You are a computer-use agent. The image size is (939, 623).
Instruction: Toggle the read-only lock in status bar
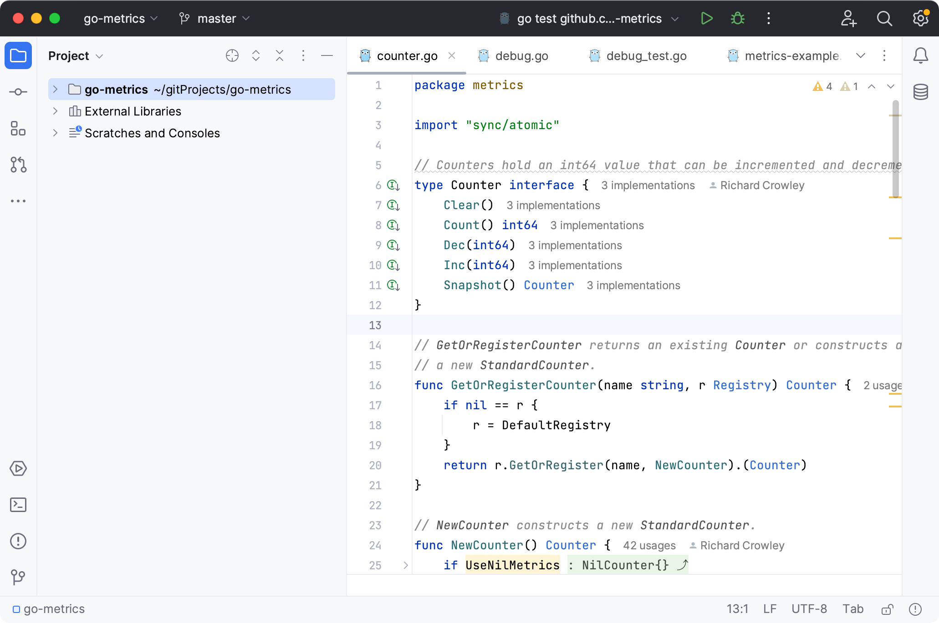click(x=887, y=609)
